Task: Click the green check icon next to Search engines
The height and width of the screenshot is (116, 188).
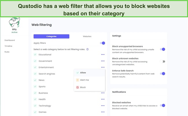Action: [35, 74]
